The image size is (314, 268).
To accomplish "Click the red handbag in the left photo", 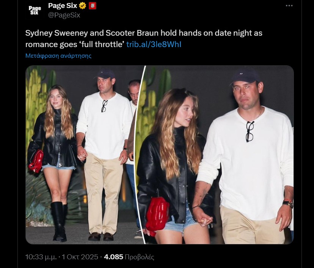I will [36, 161].
